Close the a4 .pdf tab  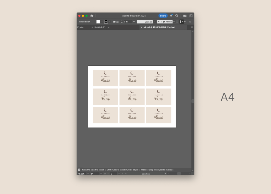click(141, 27)
